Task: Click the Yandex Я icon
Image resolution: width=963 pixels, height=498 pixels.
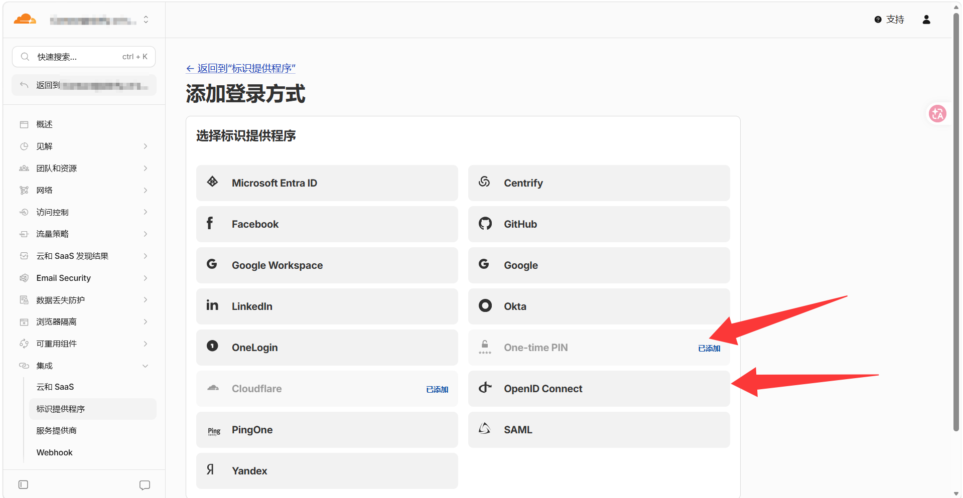Action: pyautogui.click(x=210, y=469)
